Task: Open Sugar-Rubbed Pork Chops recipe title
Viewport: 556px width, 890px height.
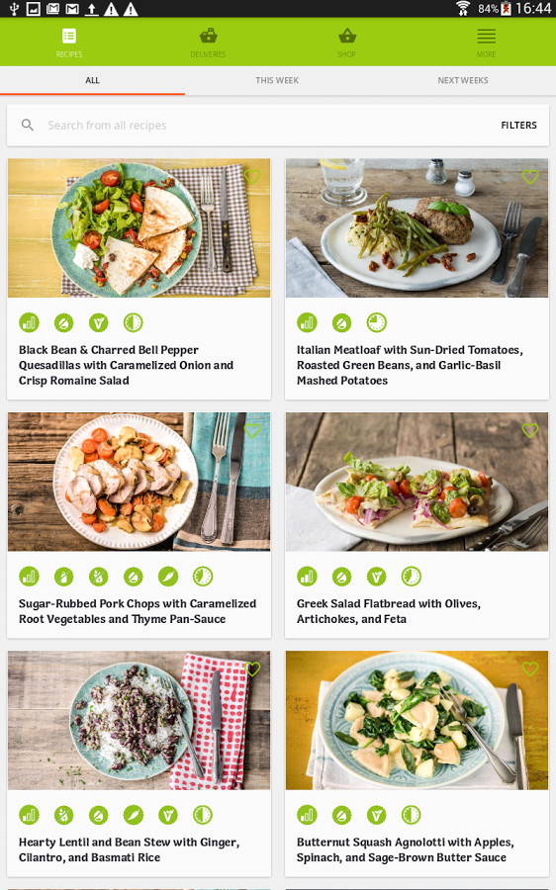Action: coord(138,611)
